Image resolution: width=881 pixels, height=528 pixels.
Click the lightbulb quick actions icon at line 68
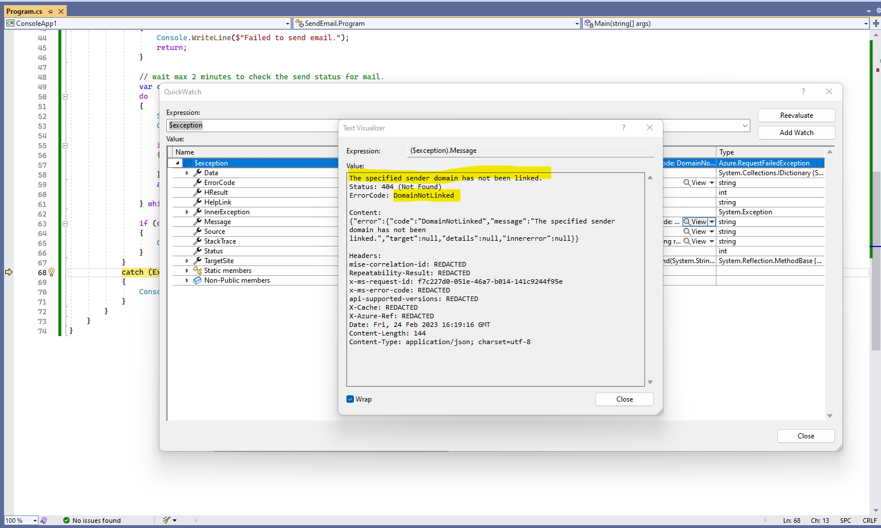pos(51,272)
